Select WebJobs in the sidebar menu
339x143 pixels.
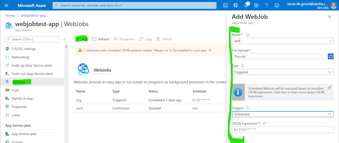[32, 82]
